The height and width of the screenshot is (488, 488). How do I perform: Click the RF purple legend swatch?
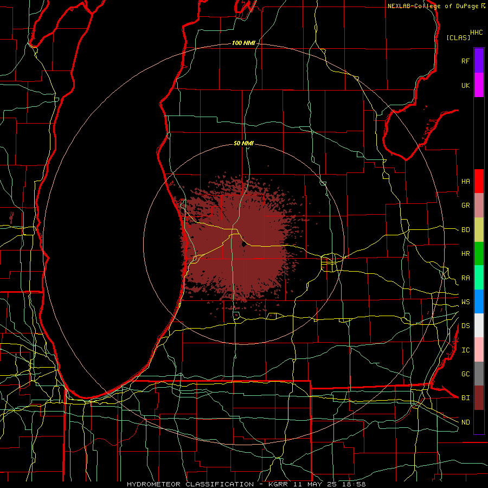tap(479, 61)
